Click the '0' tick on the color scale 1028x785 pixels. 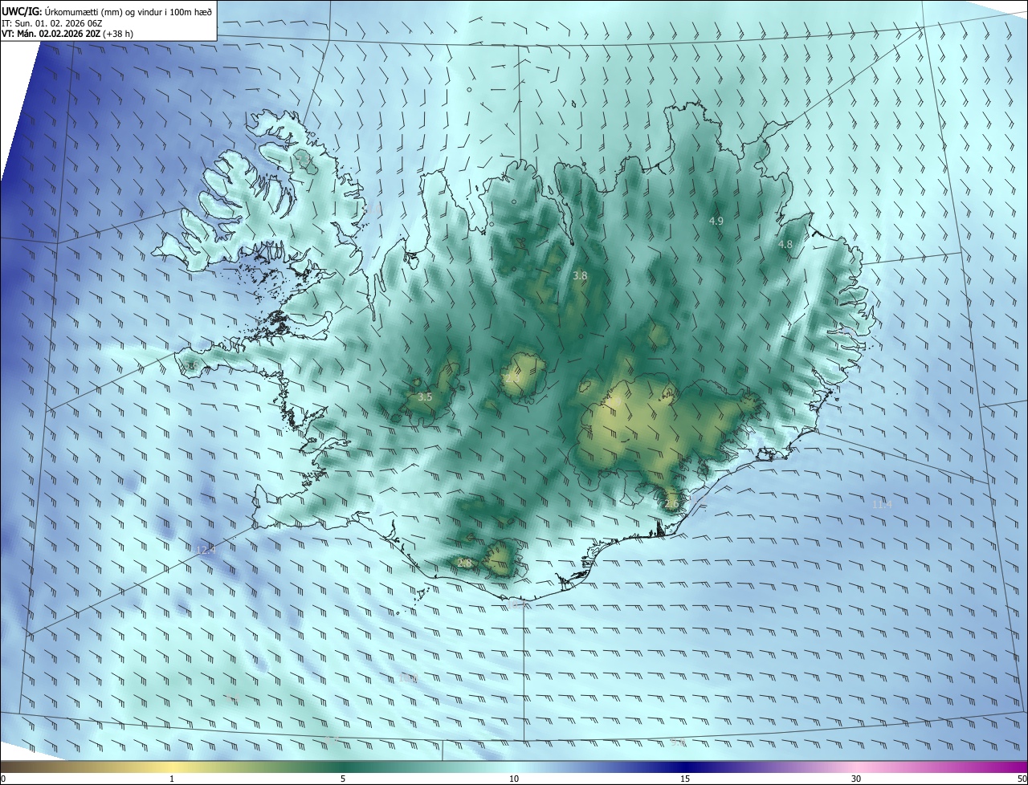2,779
